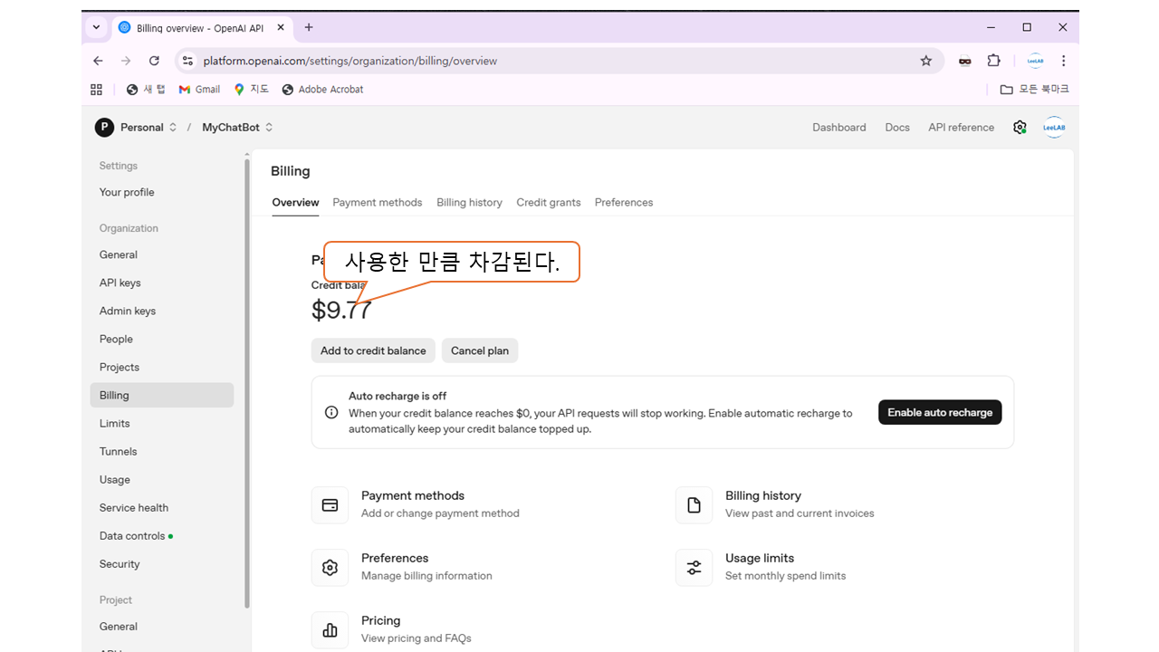The image size is (1159, 652).
Task: Switch to the Payment methods tab
Action: 377,202
